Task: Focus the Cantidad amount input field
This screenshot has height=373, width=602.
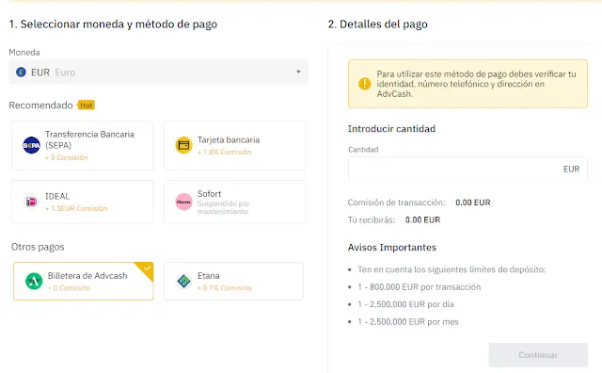Action: coord(467,169)
